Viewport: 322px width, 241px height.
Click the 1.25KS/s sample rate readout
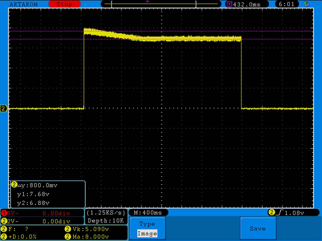click(106, 213)
